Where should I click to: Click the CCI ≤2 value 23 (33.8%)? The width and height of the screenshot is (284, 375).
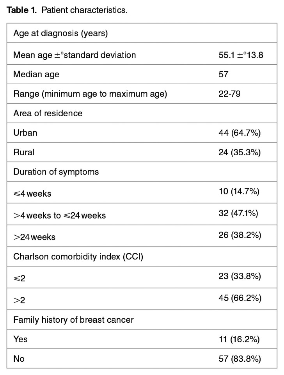(240, 277)
